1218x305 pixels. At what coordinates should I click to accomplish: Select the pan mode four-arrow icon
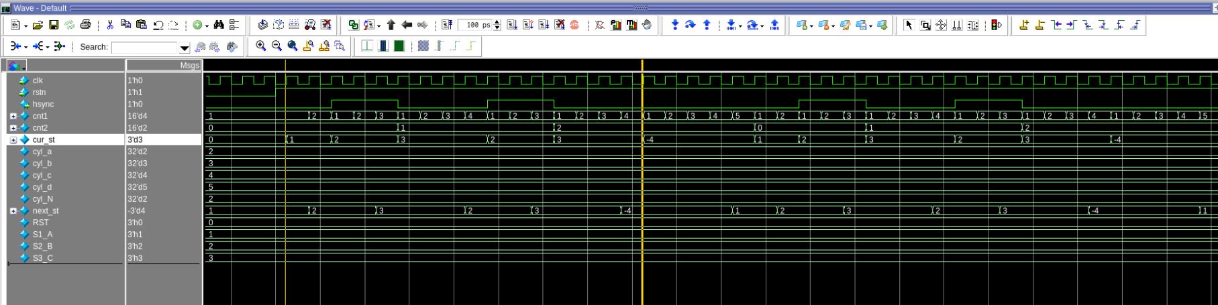(941, 25)
